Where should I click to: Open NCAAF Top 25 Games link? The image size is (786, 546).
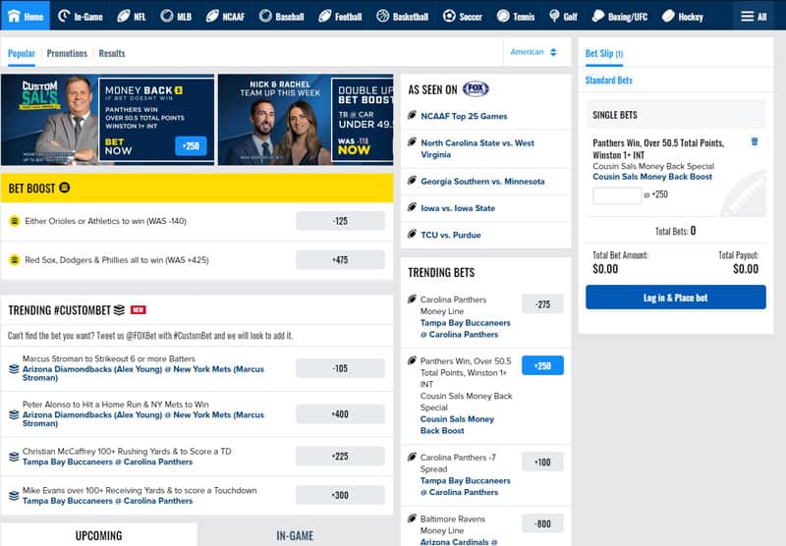click(464, 116)
